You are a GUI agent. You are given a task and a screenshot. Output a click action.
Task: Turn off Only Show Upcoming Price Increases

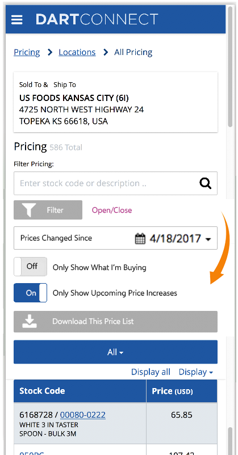30,293
